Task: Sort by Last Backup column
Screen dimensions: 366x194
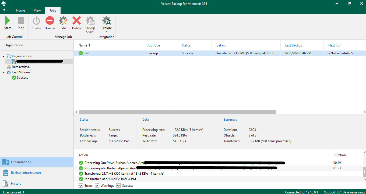Action: 302,45
